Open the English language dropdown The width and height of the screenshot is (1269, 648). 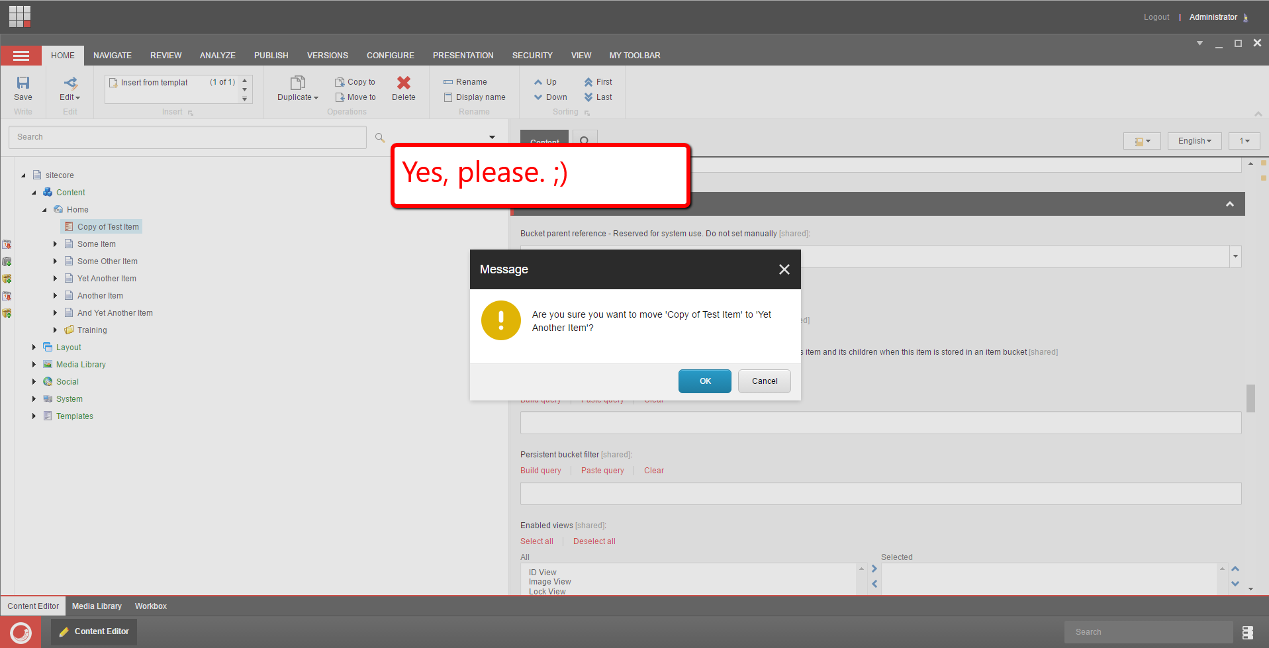coord(1194,141)
